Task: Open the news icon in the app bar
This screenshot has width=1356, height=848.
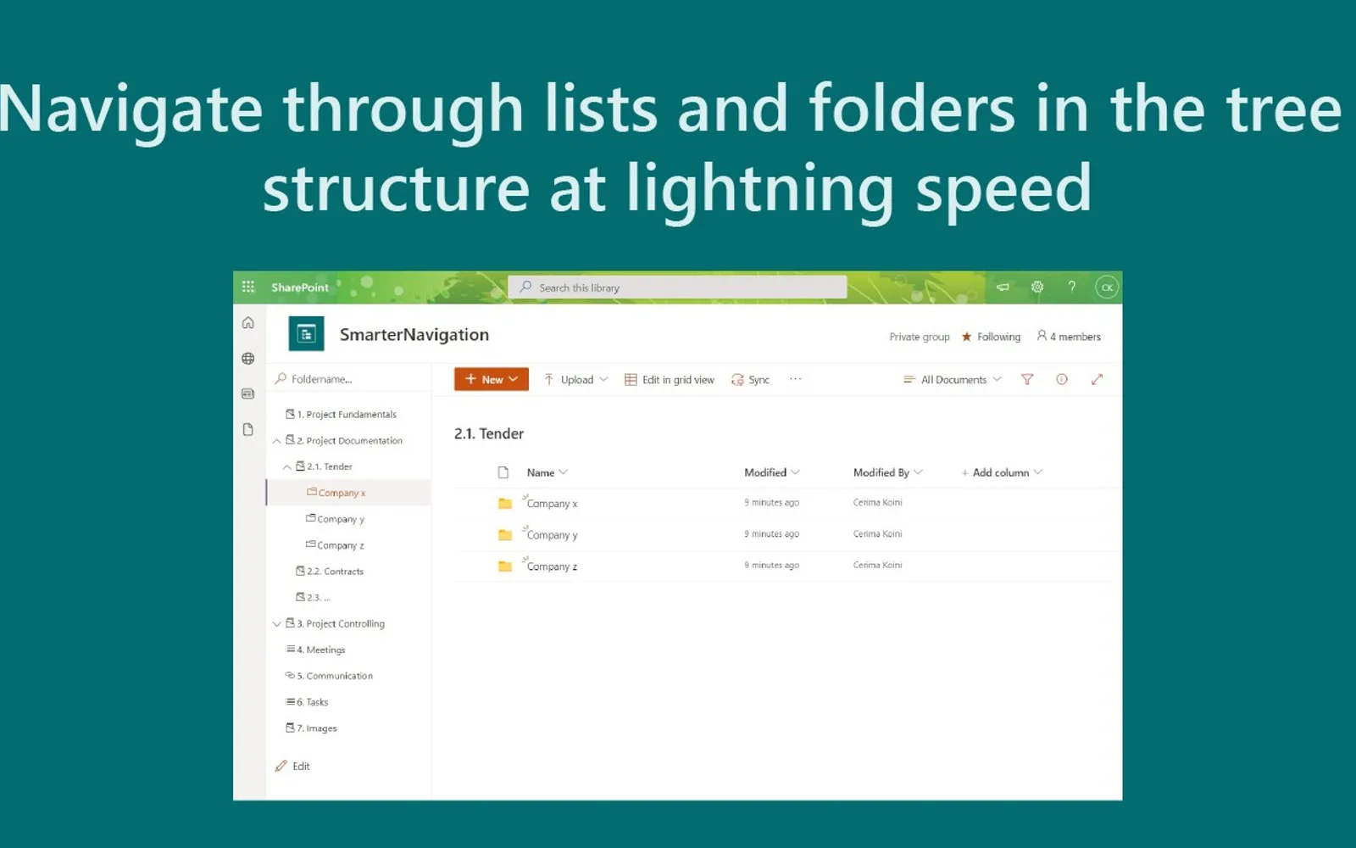Action: [248, 393]
